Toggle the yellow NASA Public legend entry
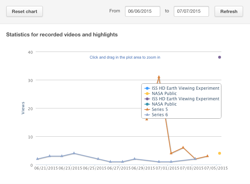This screenshot has height=184, width=250. [x=160, y=94]
